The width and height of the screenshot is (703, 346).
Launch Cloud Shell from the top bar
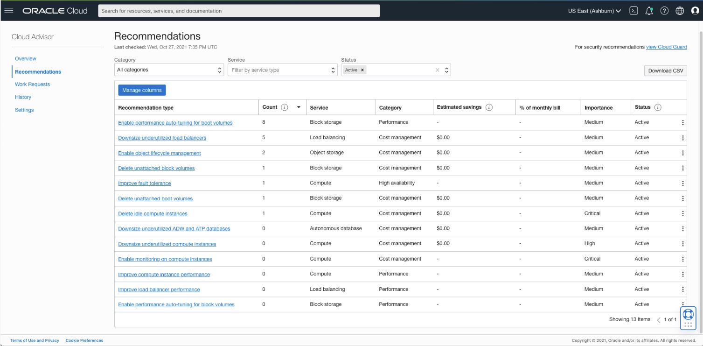(x=634, y=10)
